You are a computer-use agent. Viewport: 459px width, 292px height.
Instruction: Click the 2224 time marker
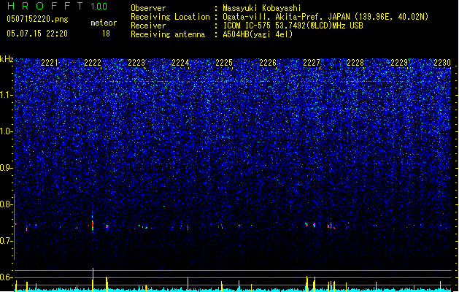point(180,63)
